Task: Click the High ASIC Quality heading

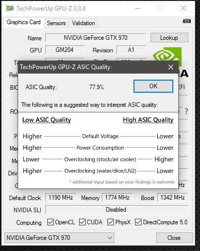Action: (x=148, y=120)
